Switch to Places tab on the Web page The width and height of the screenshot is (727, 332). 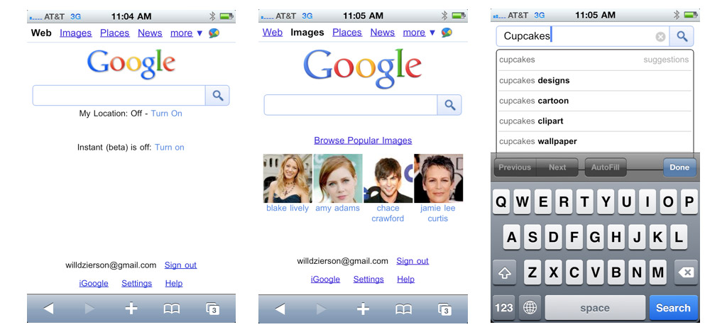pyautogui.click(x=114, y=33)
